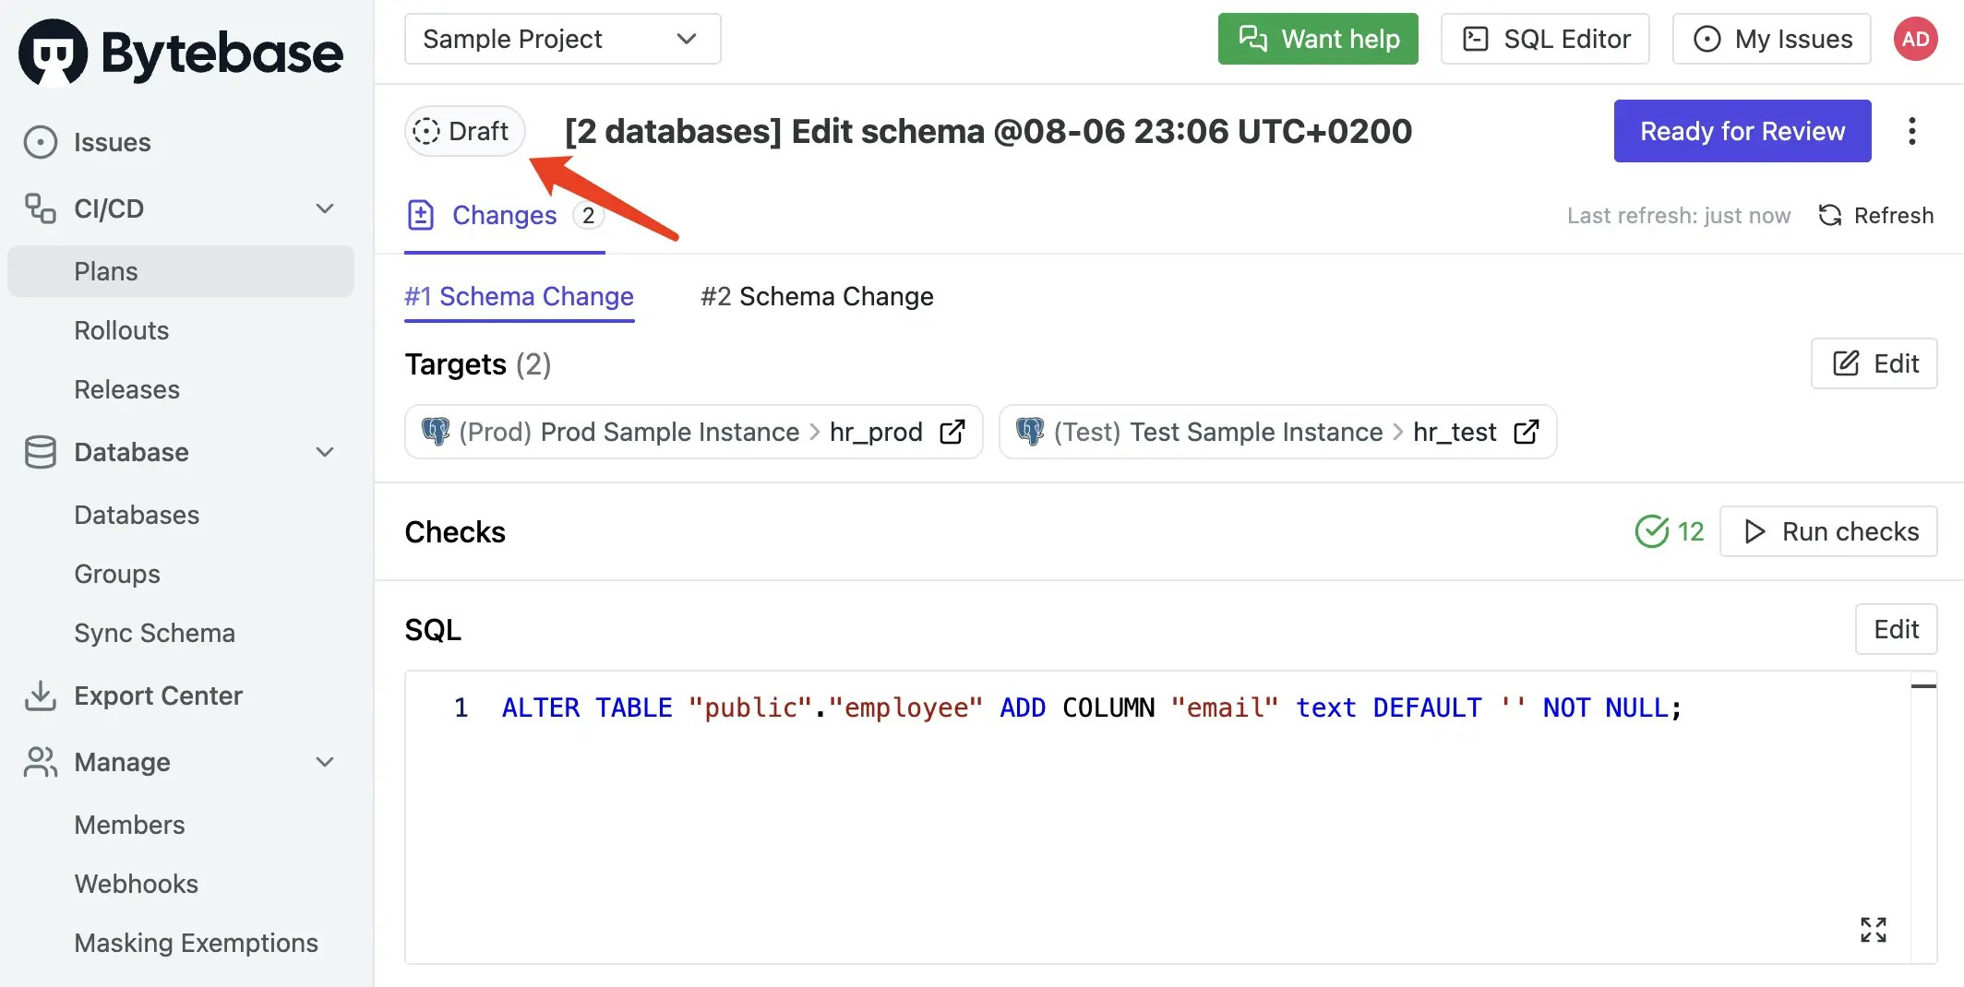This screenshot has height=987, width=1964.
Task: Click Ready for Review button
Action: (1742, 131)
